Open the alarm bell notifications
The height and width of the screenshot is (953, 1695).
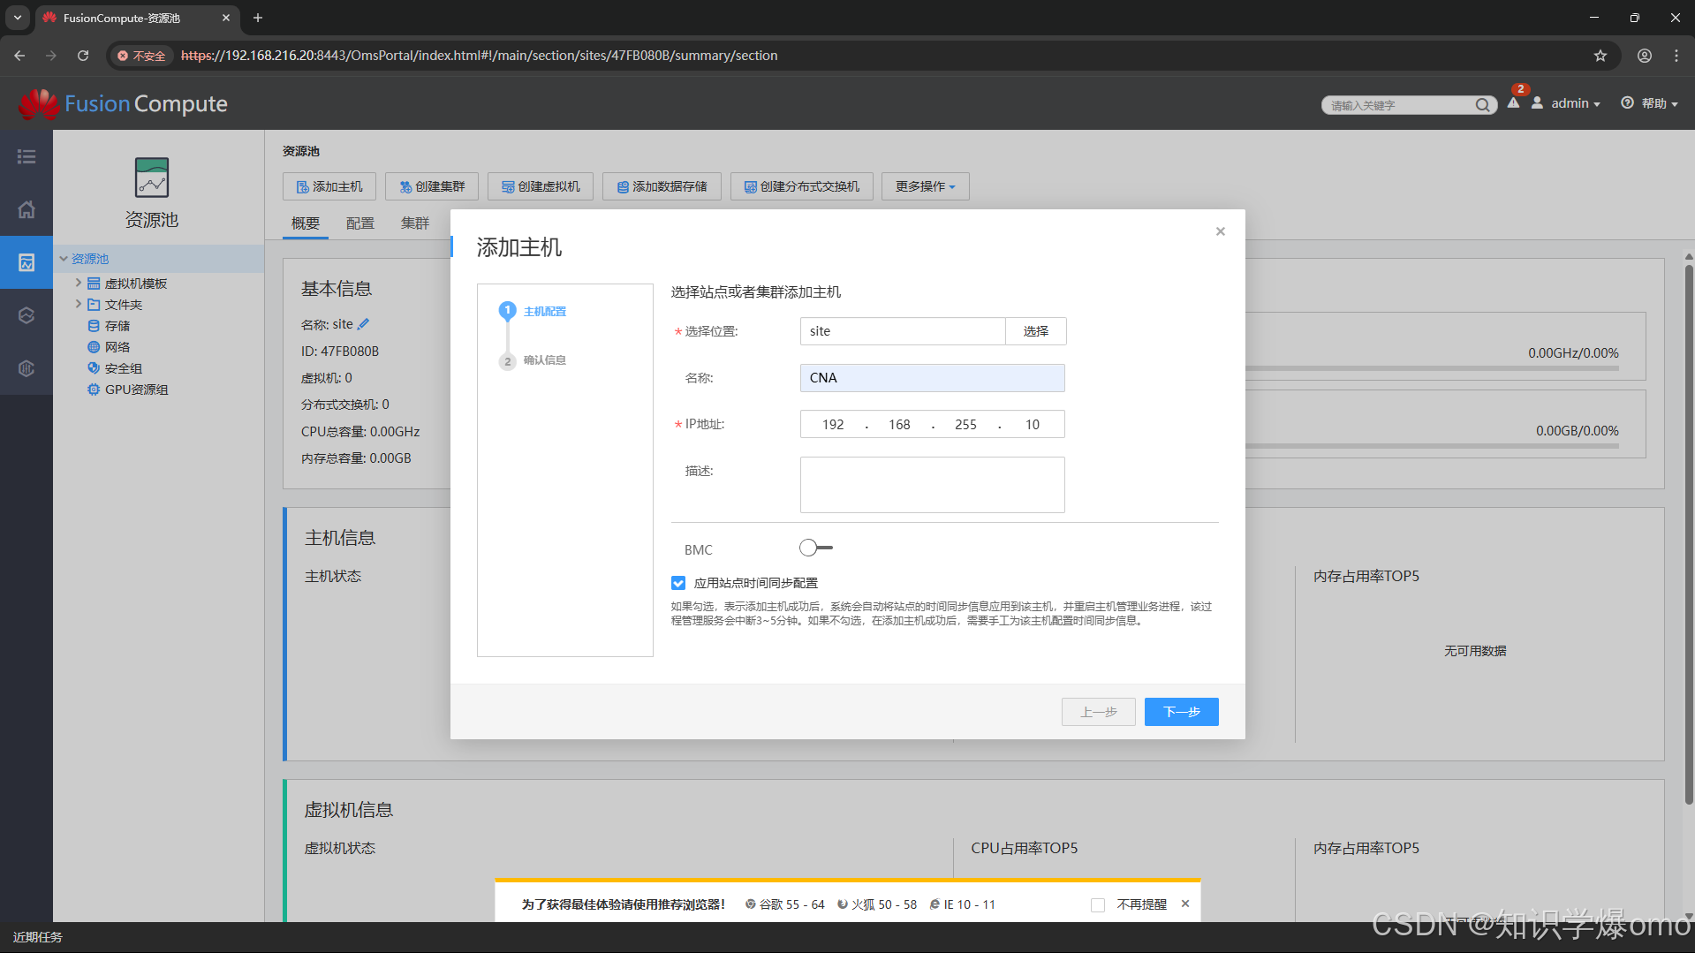pyautogui.click(x=1513, y=103)
